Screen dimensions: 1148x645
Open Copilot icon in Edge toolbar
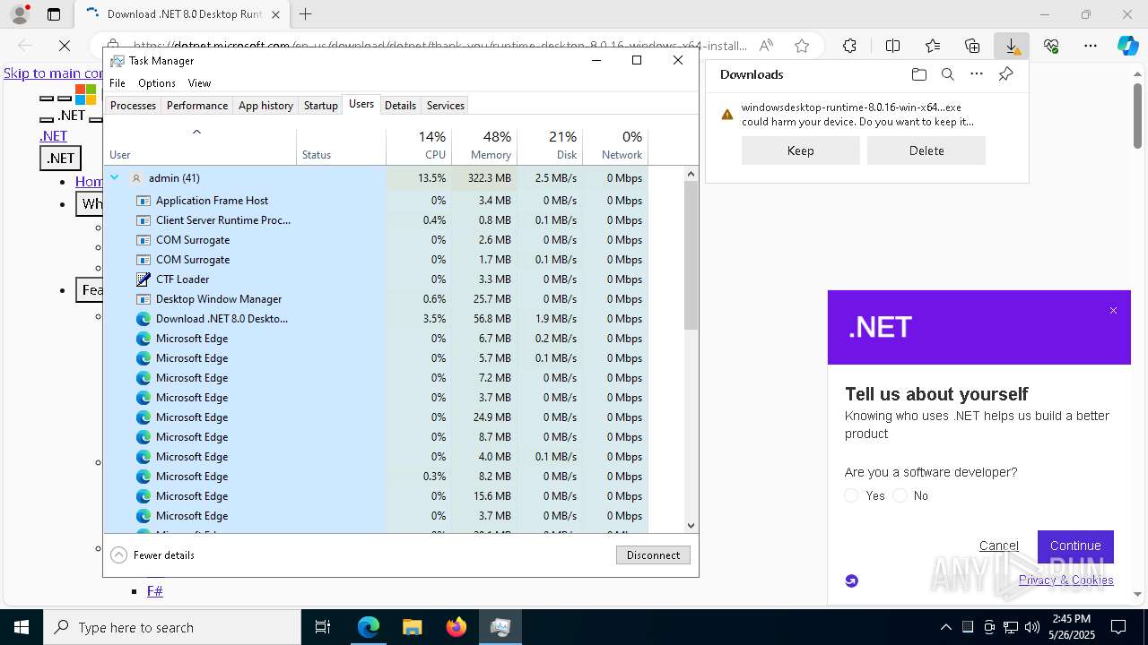[x=1127, y=46]
